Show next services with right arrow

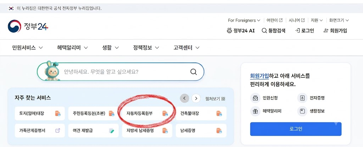(196, 99)
